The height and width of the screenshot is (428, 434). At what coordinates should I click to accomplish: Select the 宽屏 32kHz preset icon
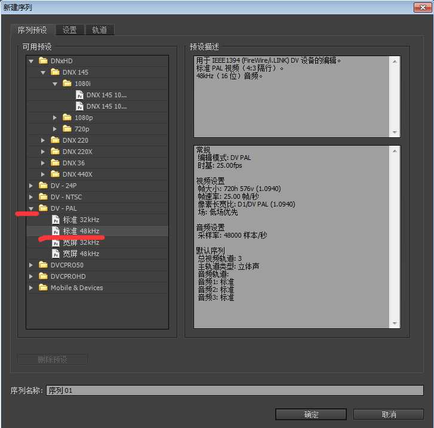coord(56,242)
